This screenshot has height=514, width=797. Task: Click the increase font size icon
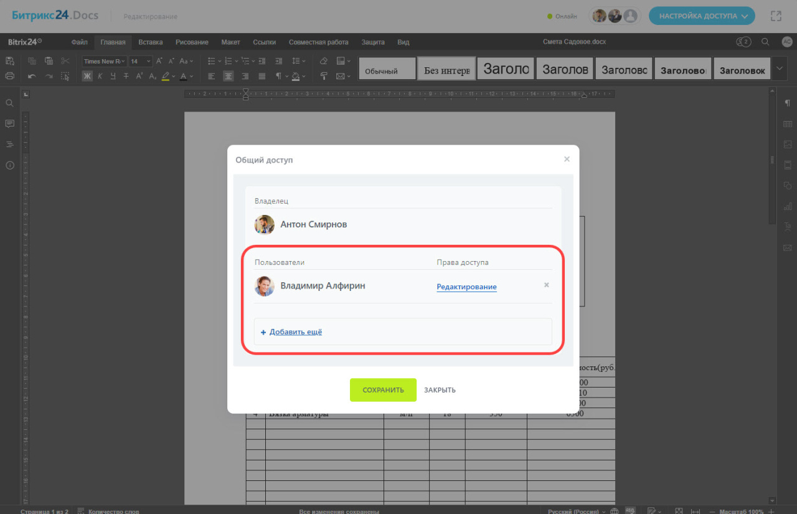(x=159, y=61)
